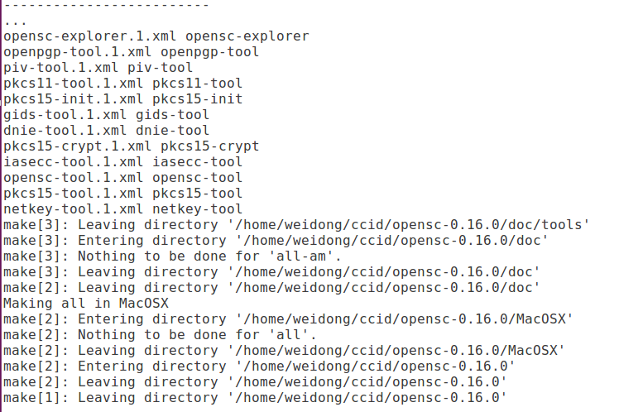
Task: Click the dnie-tool.1.xml line
Action: tap(106, 131)
